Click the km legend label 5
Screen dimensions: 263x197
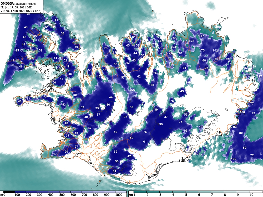tap(186, 195)
